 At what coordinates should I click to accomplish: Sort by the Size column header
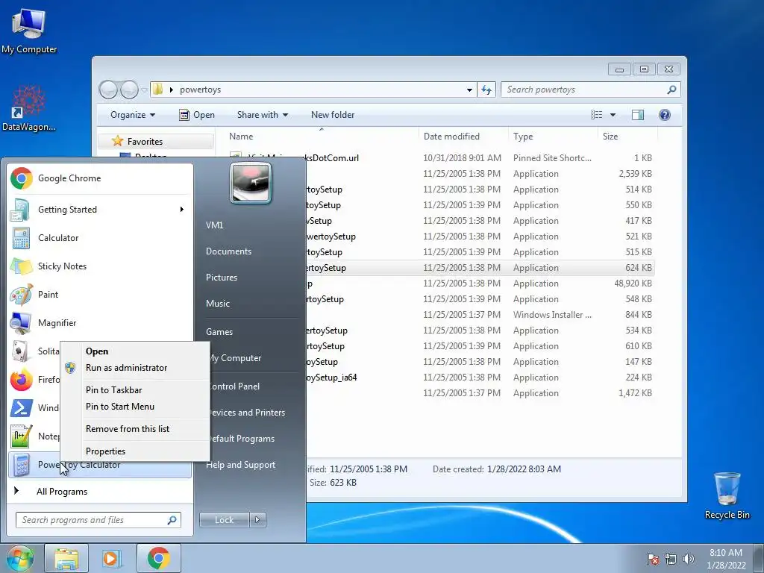[626, 137]
